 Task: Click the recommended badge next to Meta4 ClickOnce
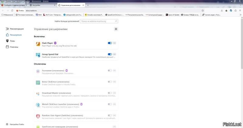point(81,104)
